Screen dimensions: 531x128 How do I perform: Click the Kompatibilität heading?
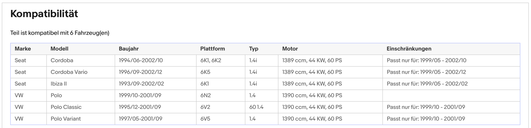click(44, 14)
